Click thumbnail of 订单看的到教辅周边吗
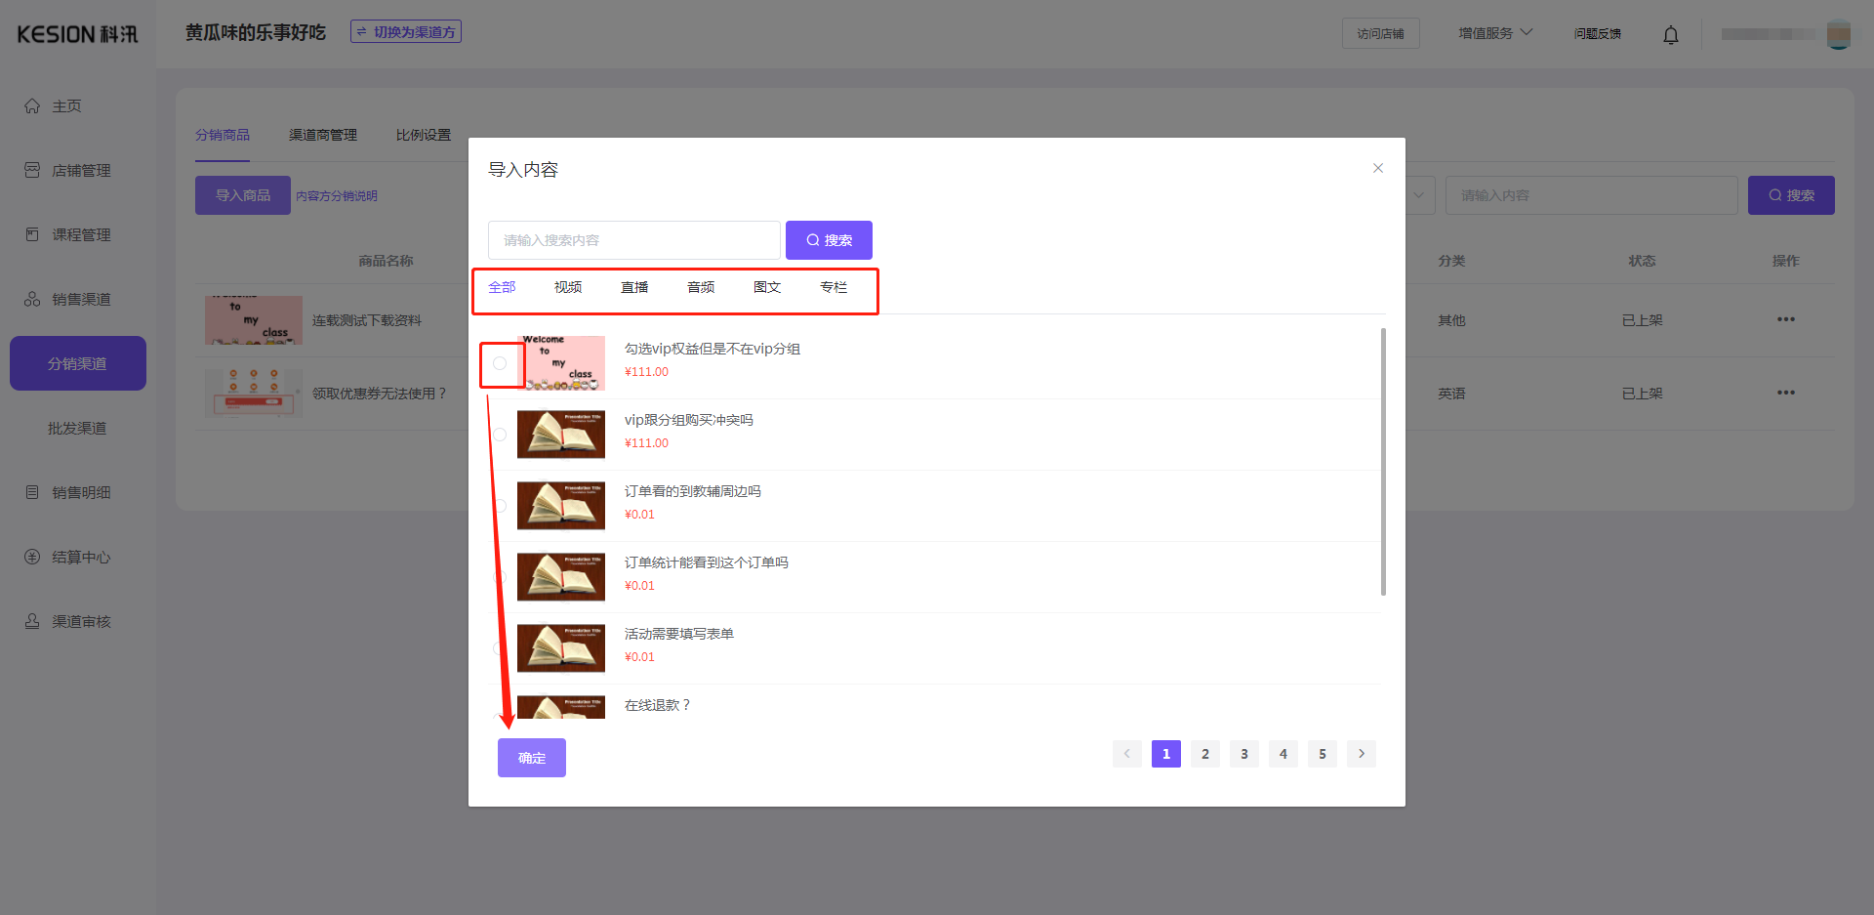This screenshot has width=1874, height=915. 561,506
